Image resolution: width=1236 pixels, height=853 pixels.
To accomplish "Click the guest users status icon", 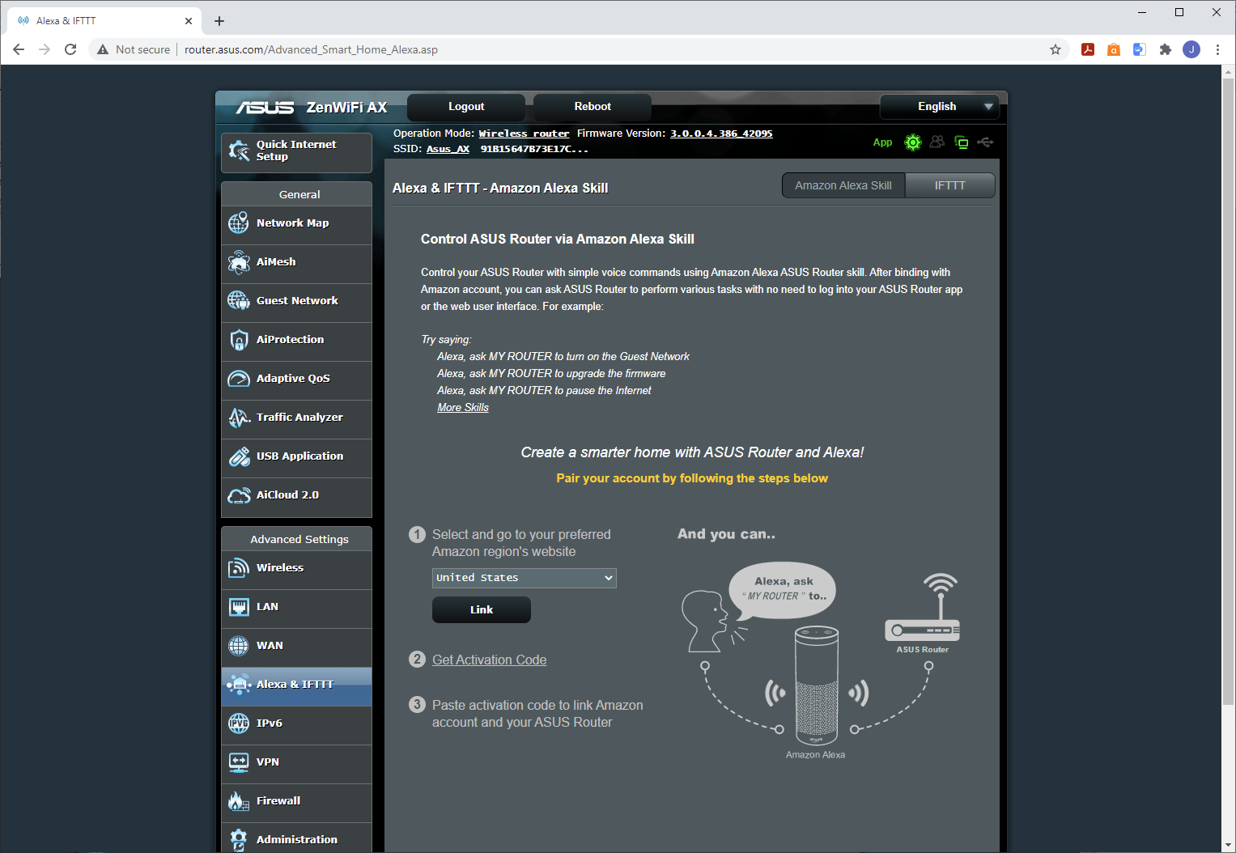I will 937,142.
